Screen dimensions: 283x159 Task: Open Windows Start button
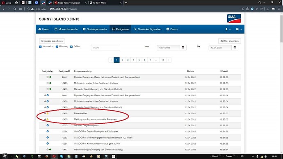pos(5,156)
